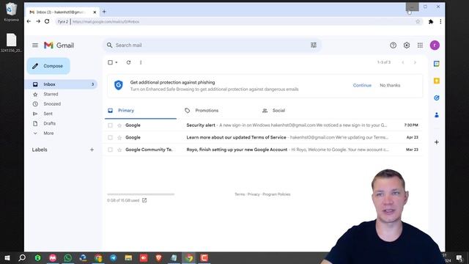Open the Gmail main menu hamburger icon

[35, 45]
